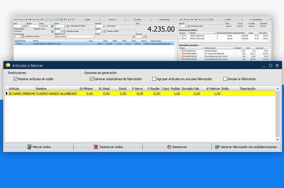Click the left Emitir toolbar button
Screen dimensions: 284x188
click(86, 20)
